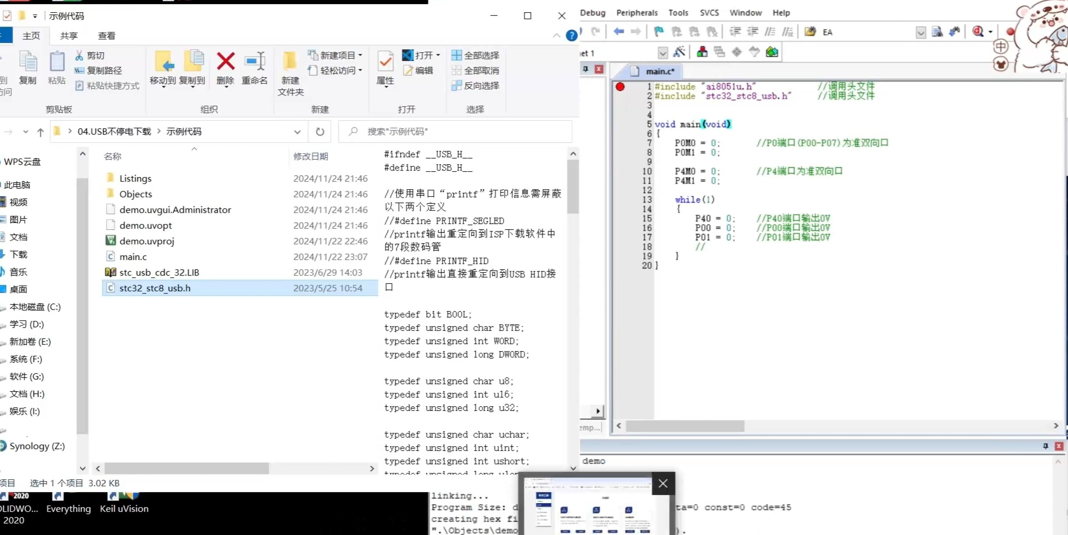
Task: Click Keil insert bookmark flag icon
Action: tap(659, 31)
